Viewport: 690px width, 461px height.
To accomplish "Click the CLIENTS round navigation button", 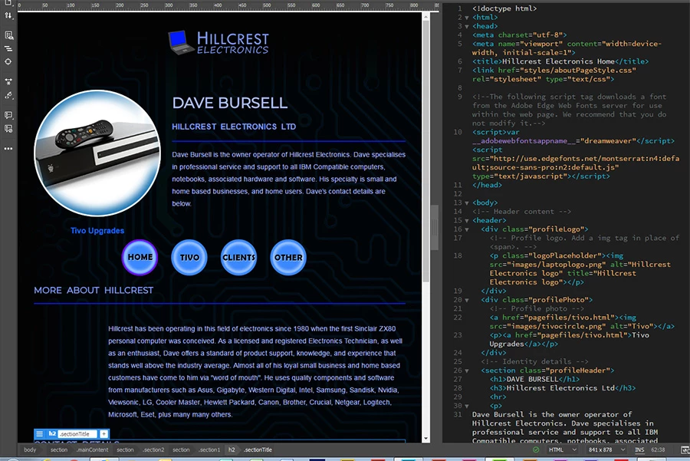I will [x=238, y=257].
